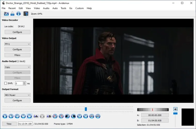
Task: Click the grey jog shuttle wheel bar
Action: coord(153,110)
